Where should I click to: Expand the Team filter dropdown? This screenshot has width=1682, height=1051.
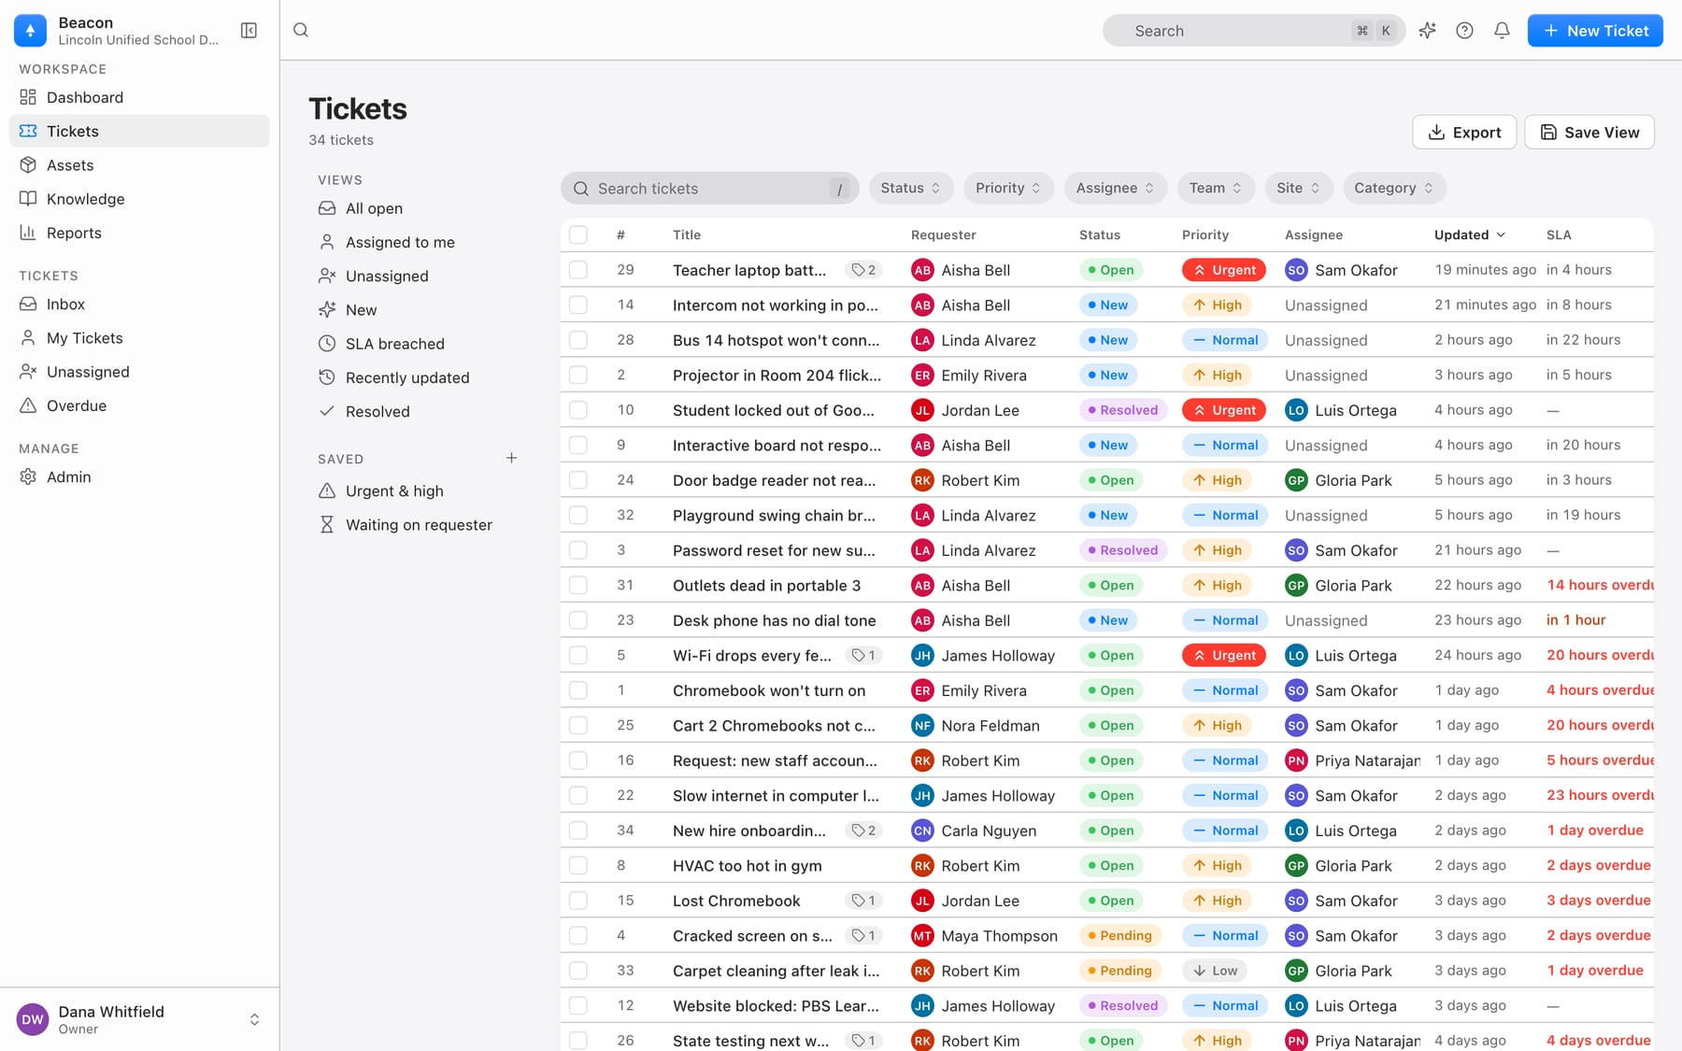click(1216, 188)
